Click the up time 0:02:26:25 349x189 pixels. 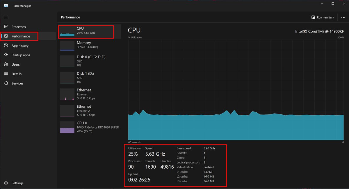click(139, 180)
